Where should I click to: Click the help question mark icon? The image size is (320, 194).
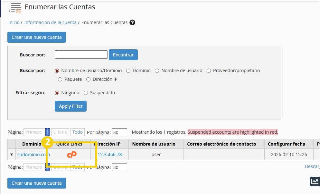click(x=132, y=22)
